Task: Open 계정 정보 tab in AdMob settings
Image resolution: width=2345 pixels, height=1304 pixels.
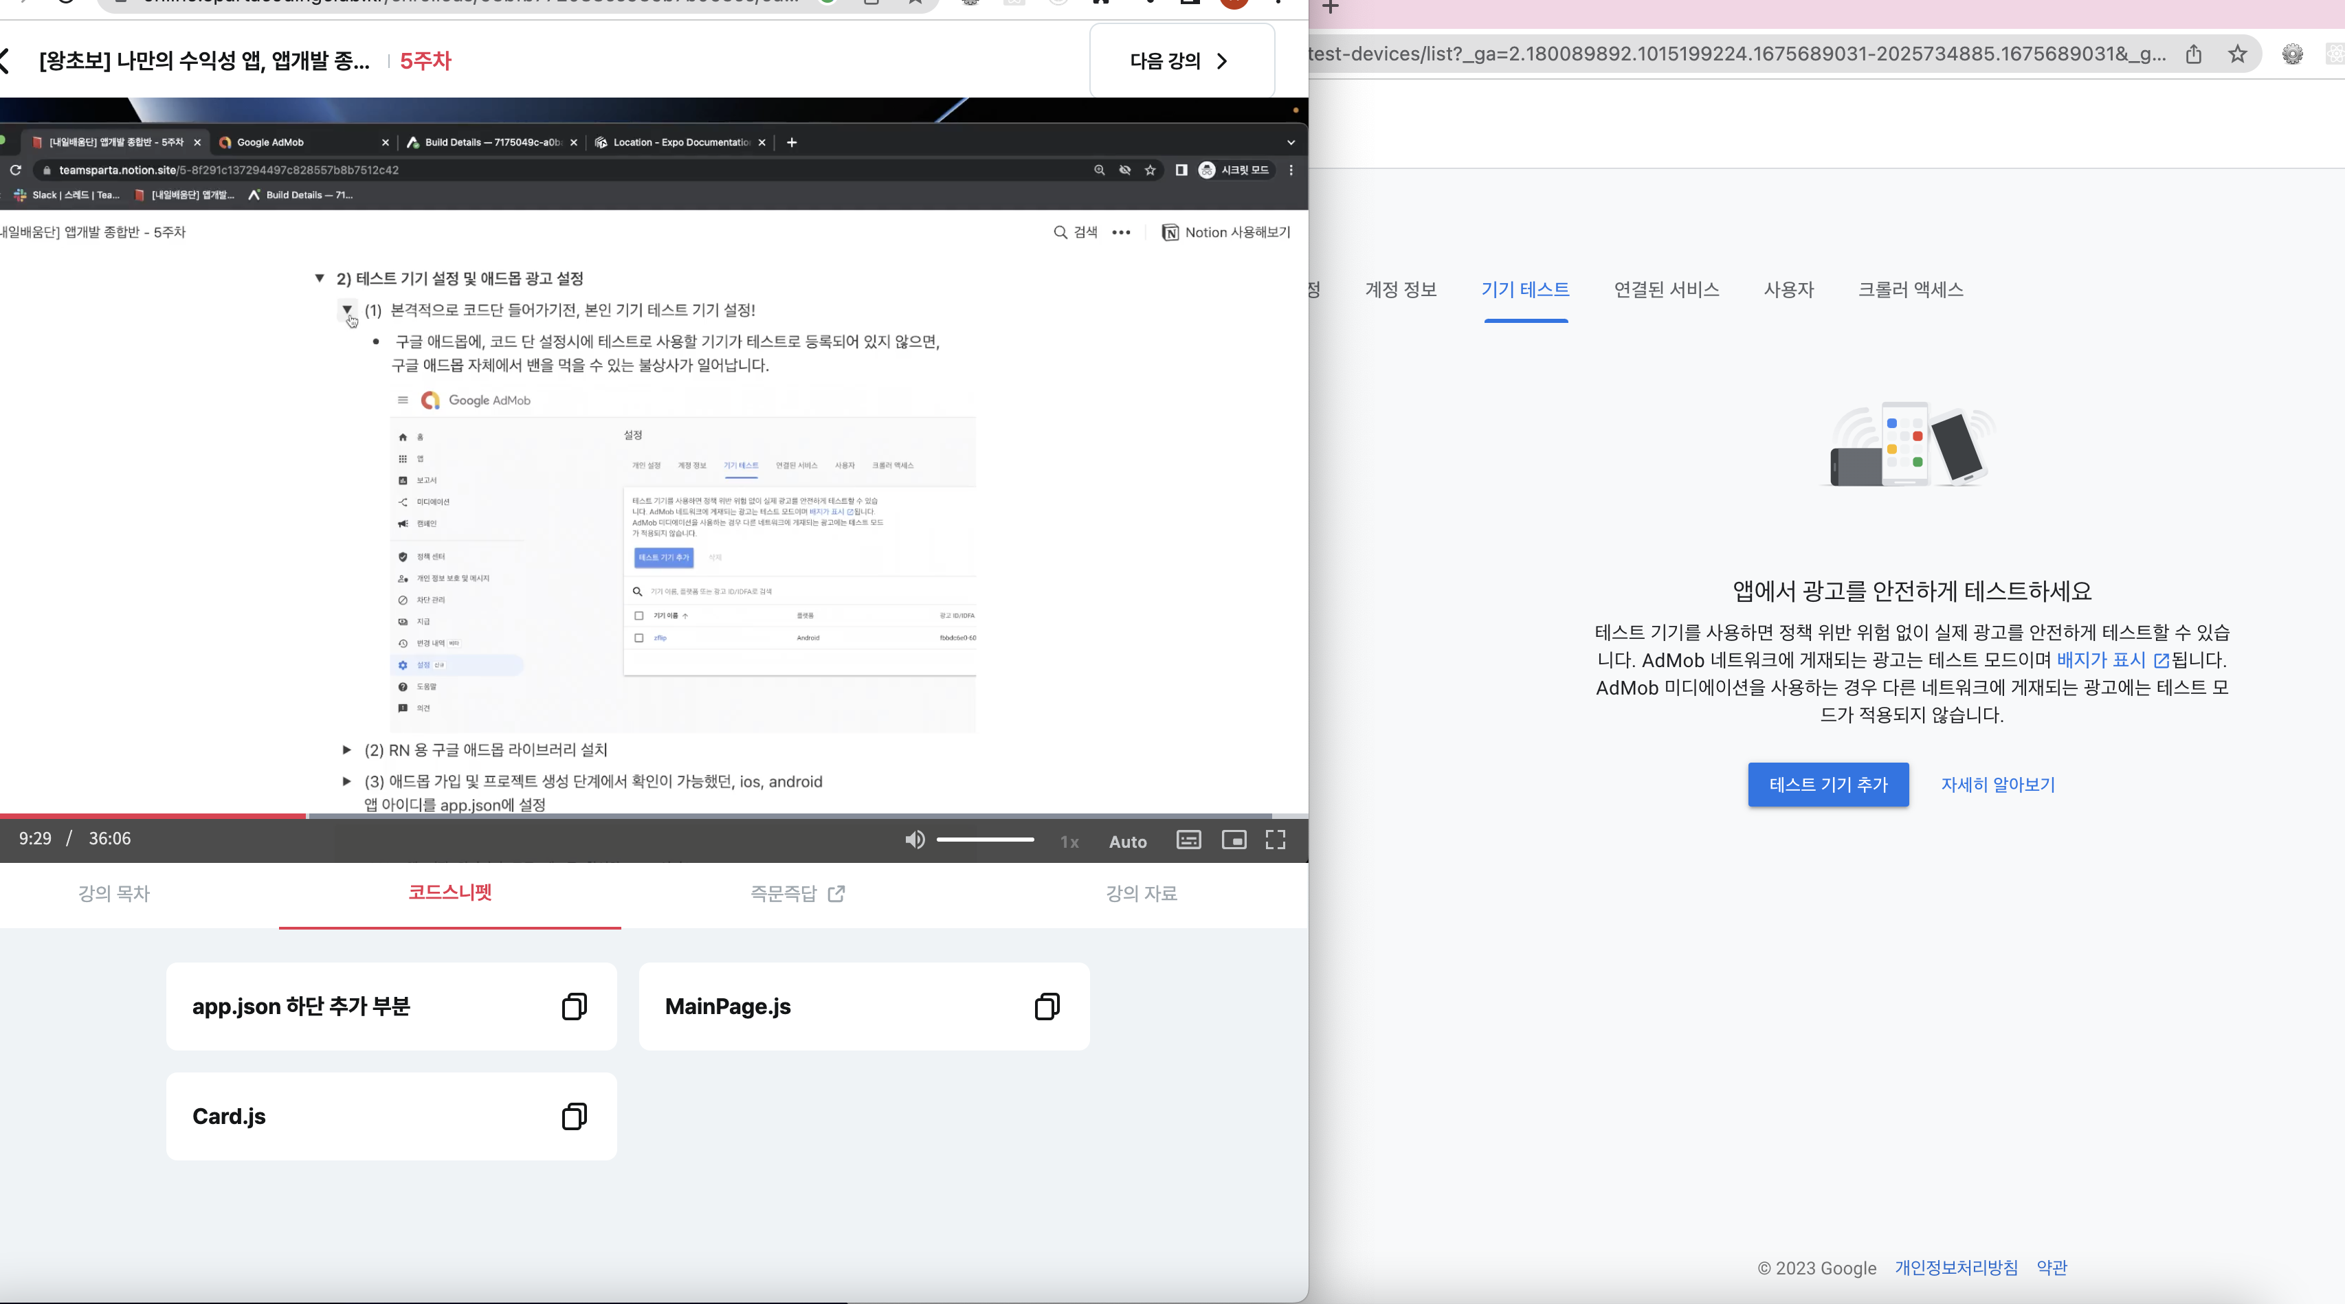Action: 1401,289
